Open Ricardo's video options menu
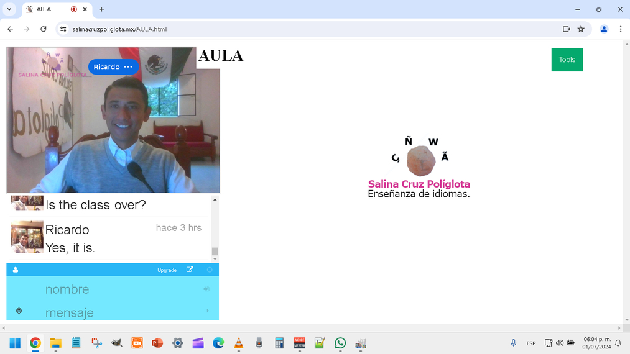 click(x=128, y=67)
